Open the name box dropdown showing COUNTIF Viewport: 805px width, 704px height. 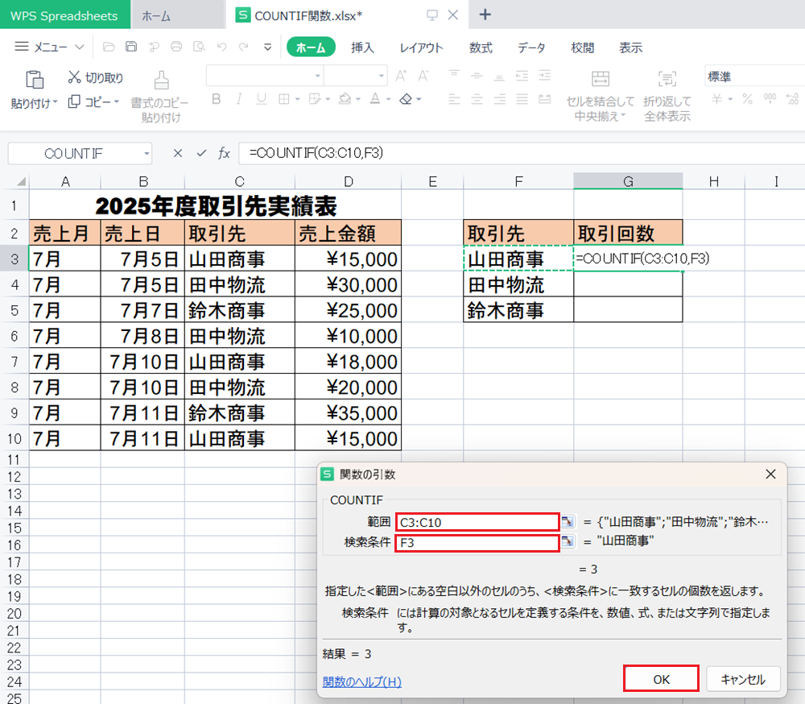click(147, 154)
